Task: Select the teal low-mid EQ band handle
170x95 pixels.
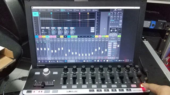Action: tap(68, 13)
